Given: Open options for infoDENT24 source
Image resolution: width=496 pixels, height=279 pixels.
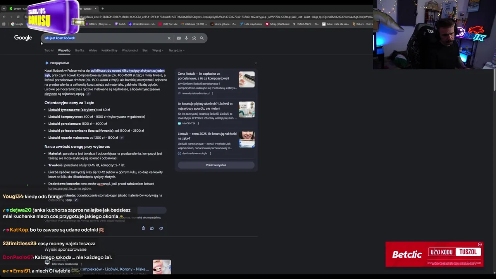Looking at the screenshot, I should pos(198,123).
